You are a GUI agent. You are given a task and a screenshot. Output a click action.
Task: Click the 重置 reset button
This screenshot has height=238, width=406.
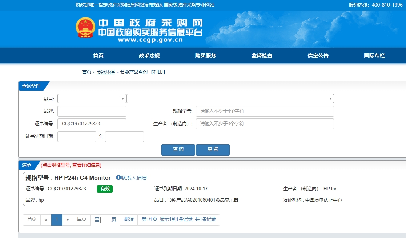[213, 150]
